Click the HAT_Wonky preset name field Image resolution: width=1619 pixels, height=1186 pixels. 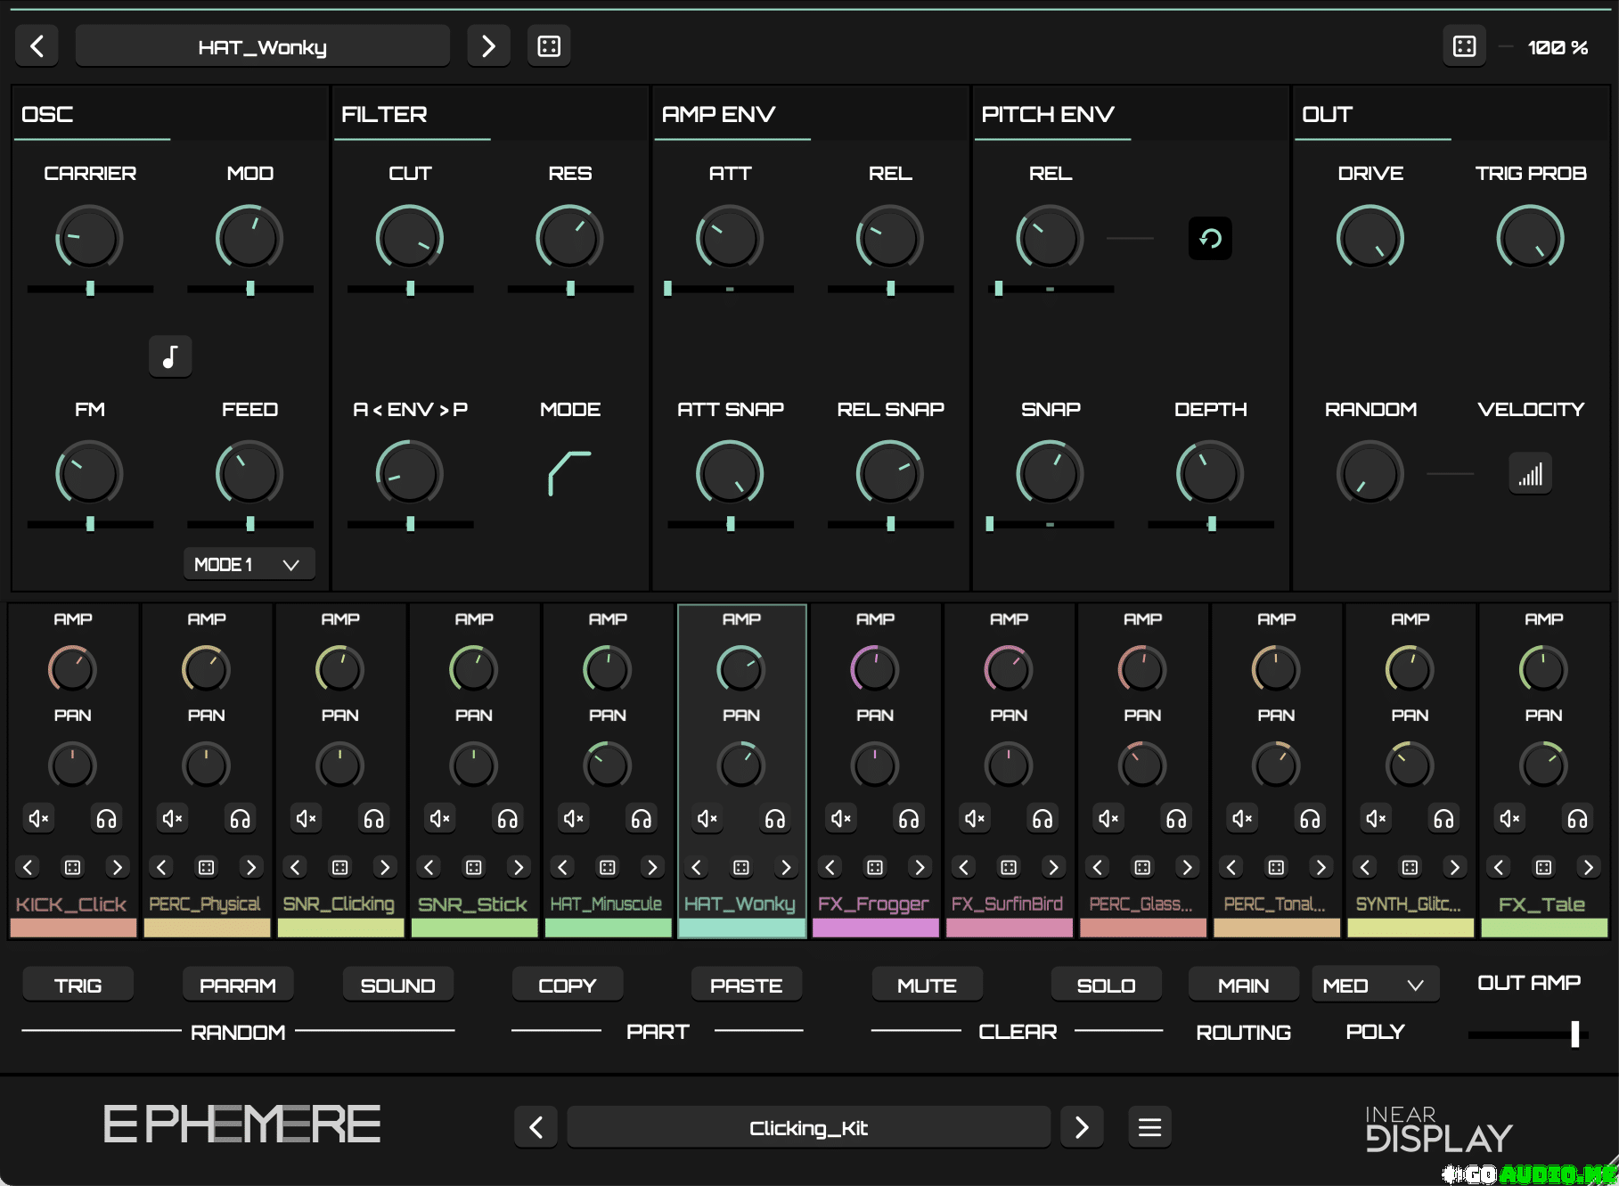pyautogui.click(x=263, y=46)
